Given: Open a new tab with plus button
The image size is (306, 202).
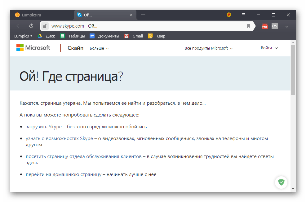Looking at the screenshot, I should (143, 15).
